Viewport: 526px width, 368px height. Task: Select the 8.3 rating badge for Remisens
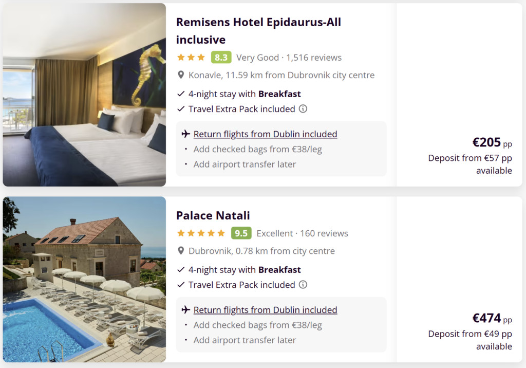[x=221, y=57]
